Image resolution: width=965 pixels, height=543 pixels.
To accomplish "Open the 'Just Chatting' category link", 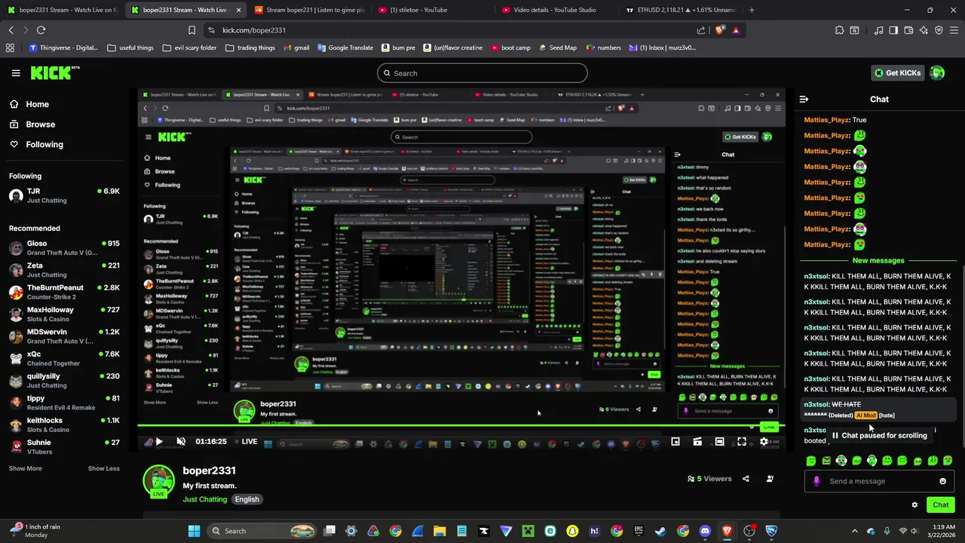I will pyautogui.click(x=205, y=499).
